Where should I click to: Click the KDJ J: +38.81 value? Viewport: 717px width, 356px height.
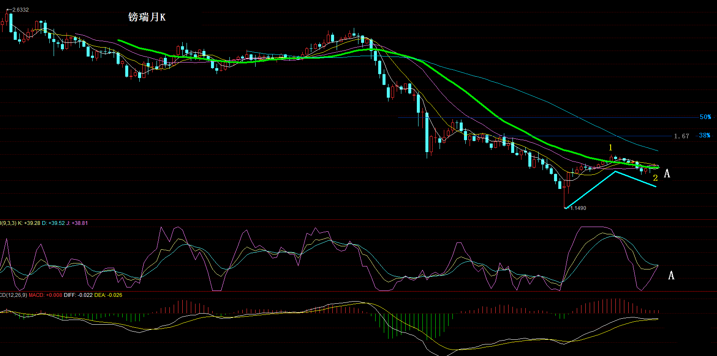(77, 223)
